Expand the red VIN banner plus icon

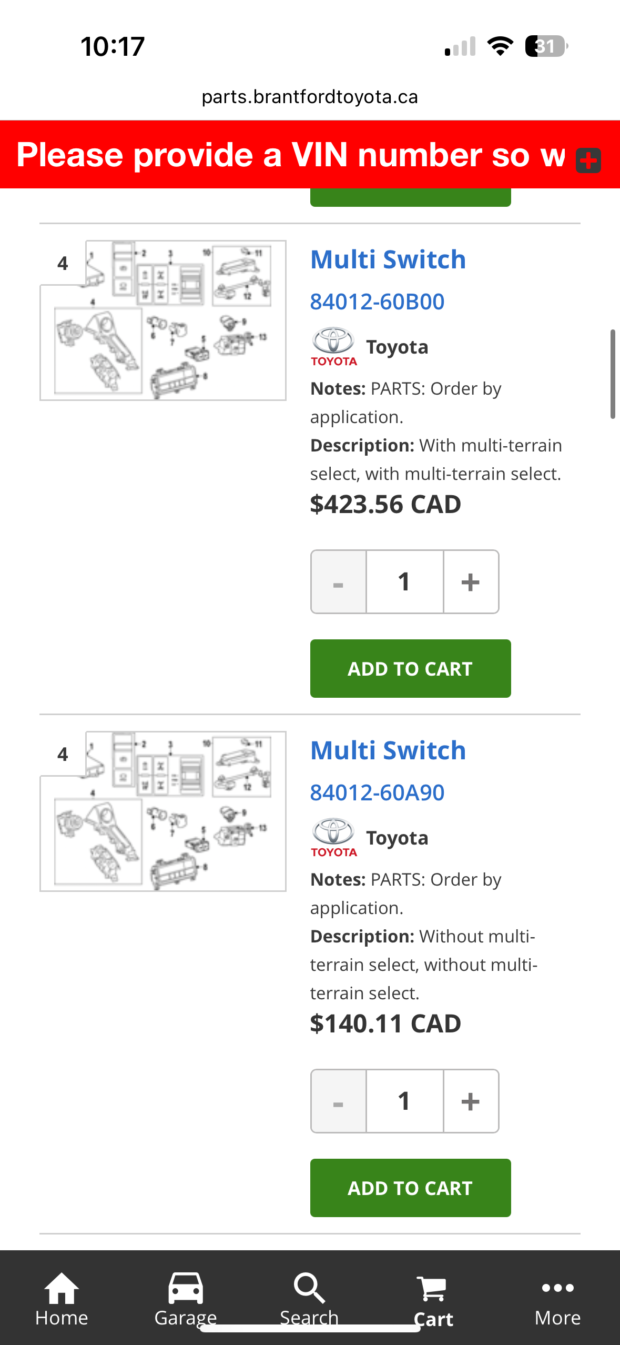[x=588, y=160]
